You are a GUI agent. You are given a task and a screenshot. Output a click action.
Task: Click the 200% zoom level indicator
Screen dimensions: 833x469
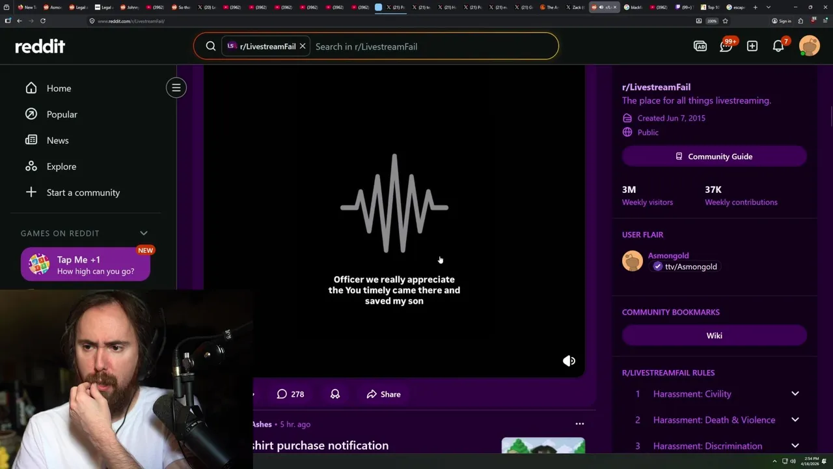[712, 21]
